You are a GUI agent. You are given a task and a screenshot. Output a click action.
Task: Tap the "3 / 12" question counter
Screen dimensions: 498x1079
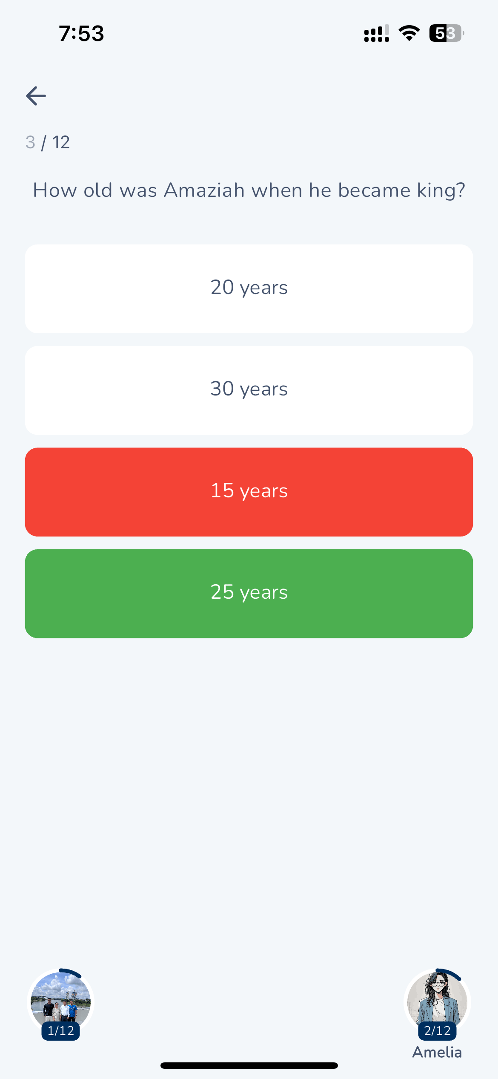[x=48, y=142]
